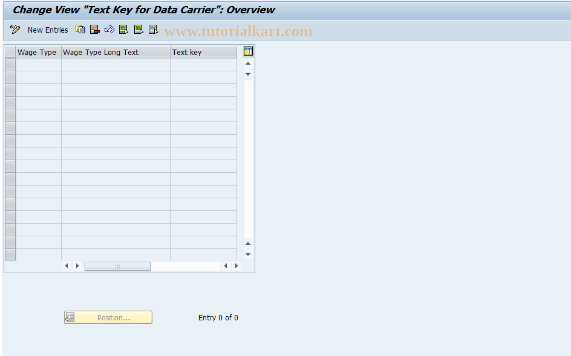
Task: Click the top scroll-up arrow of the vertical scrollbar
Action: click(248, 63)
